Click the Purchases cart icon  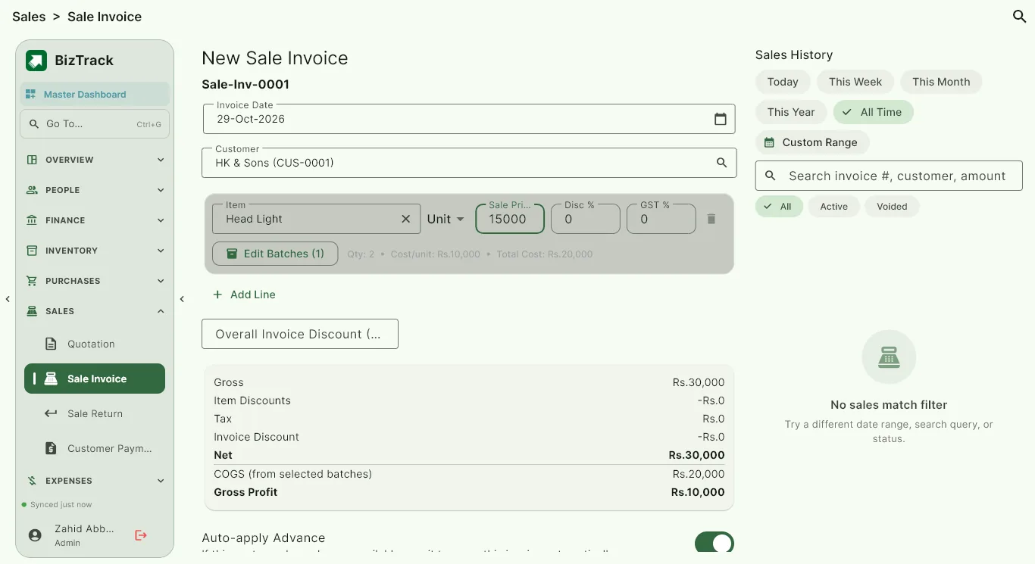(x=32, y=281)
